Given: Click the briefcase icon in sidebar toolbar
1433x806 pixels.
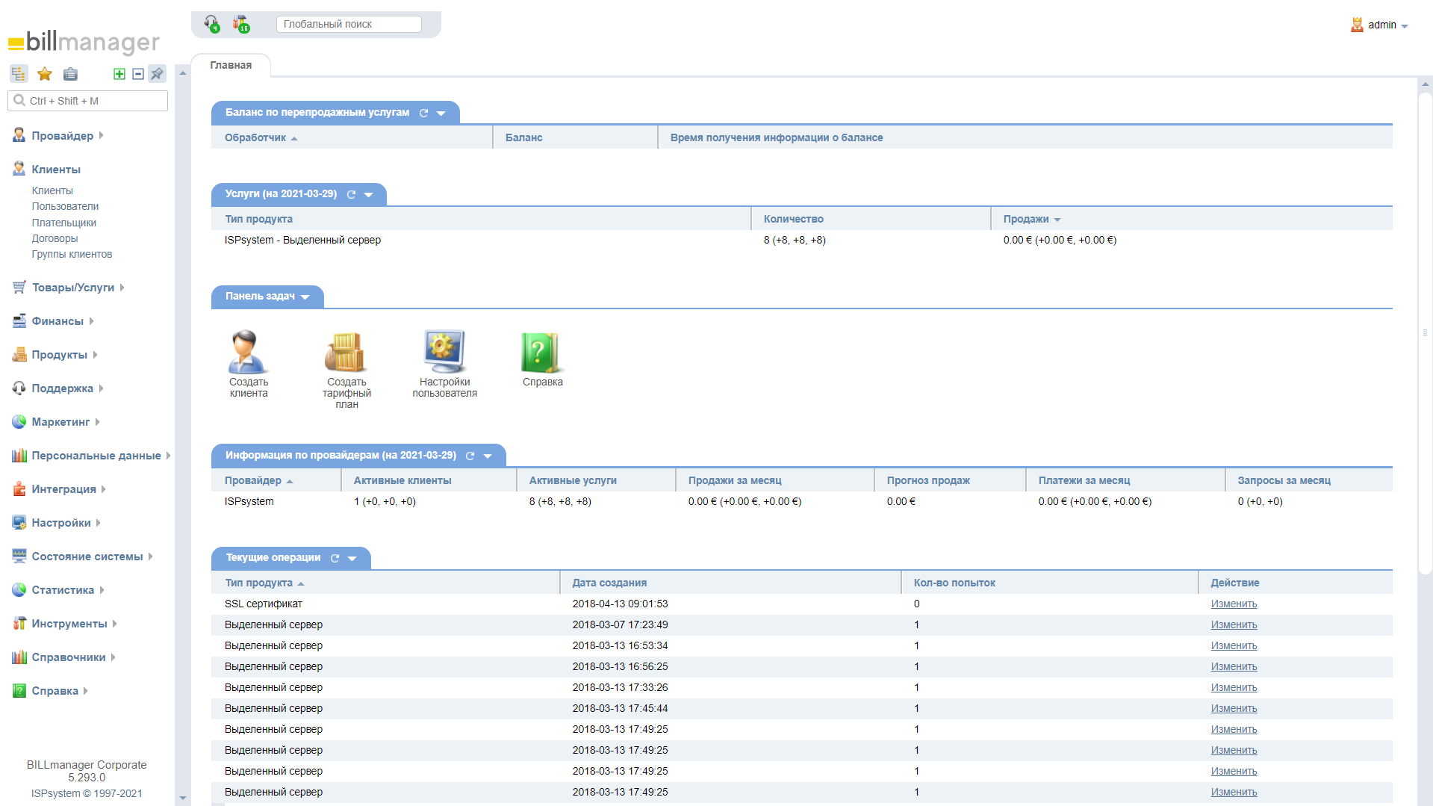Looking at the screenshot, I should click(70, 74).
